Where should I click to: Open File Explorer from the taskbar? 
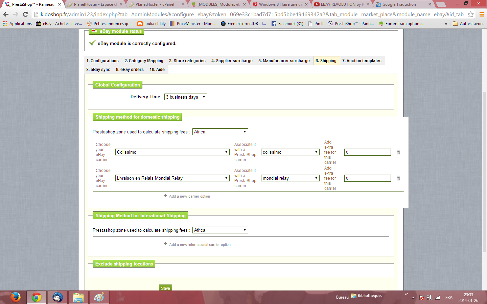pos(78,297)
